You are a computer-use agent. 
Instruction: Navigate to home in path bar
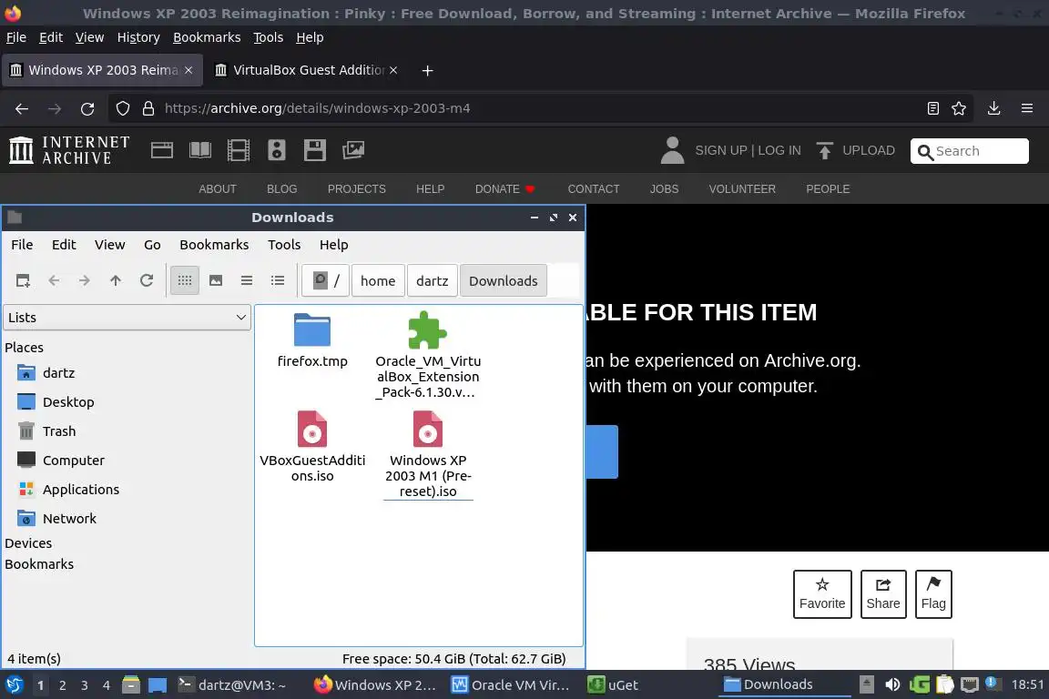378,281
